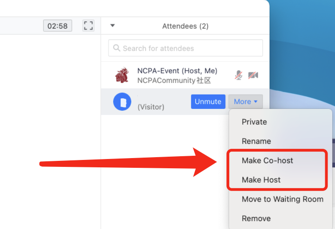The height and width of the screenshot is (229, 335).
Task: Toggle the host's muted microphone icon
Action: [x=238, y=75]
